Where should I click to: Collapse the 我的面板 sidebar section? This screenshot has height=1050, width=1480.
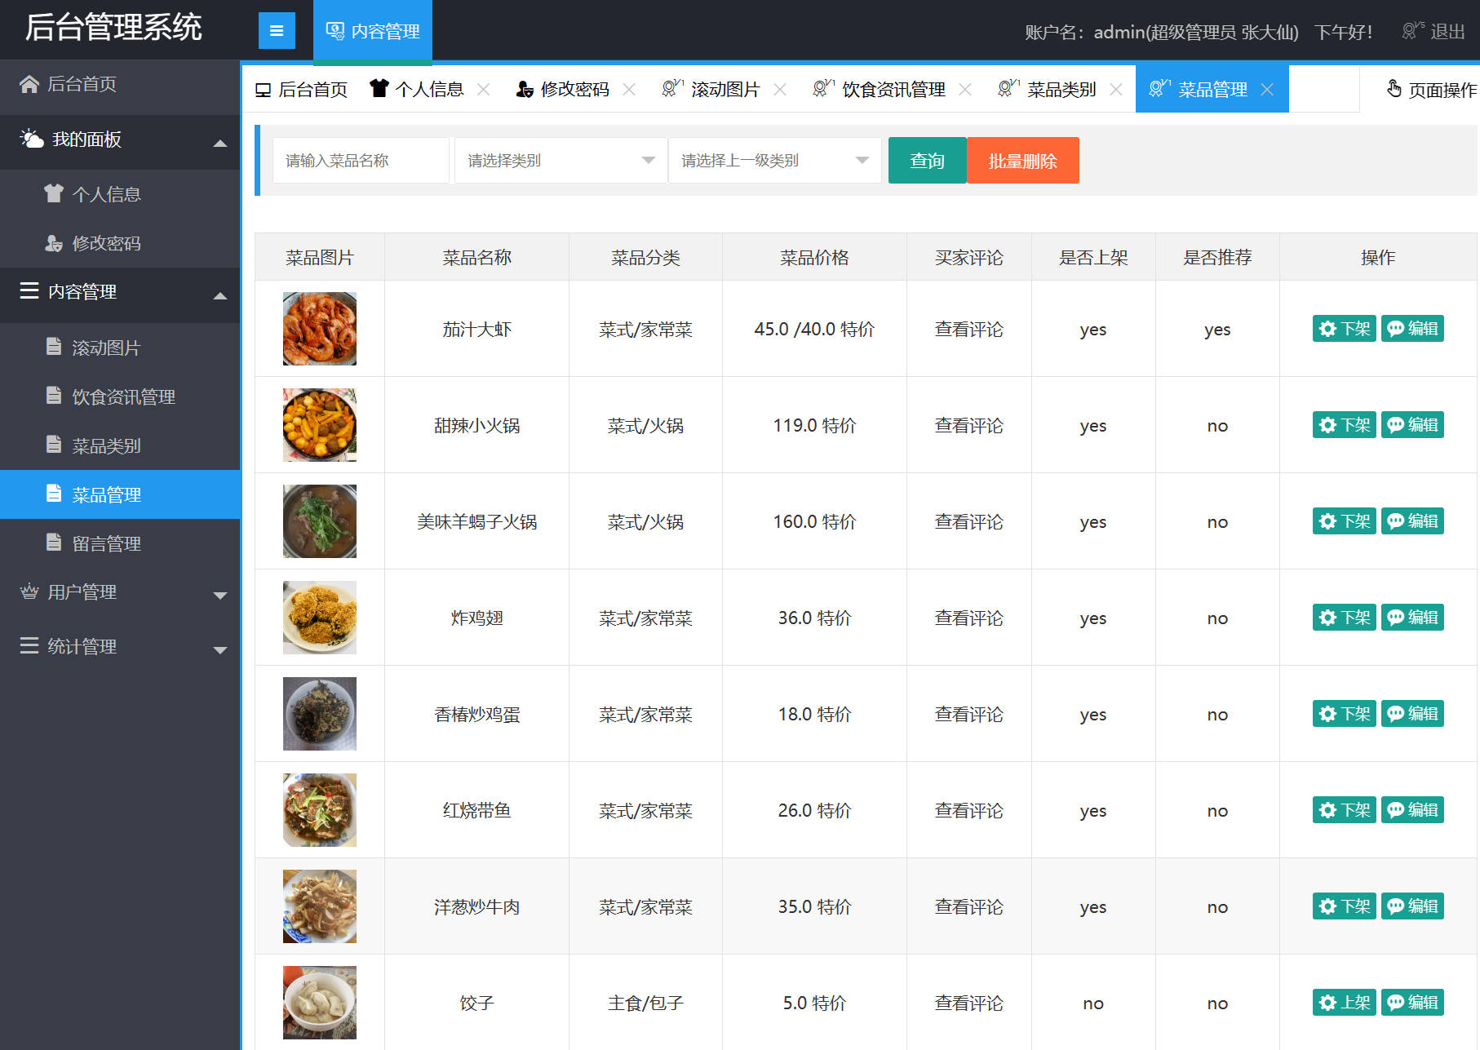pyautogui.click(x=219, y=142)
